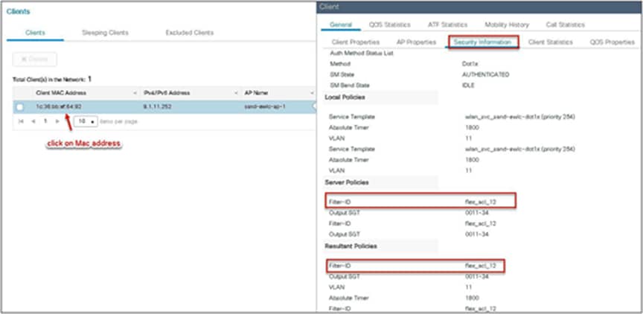The width and height of the screenshot is (643, 314).
Task: Select the AP Properties sub-tab
Action: [416, 42]
